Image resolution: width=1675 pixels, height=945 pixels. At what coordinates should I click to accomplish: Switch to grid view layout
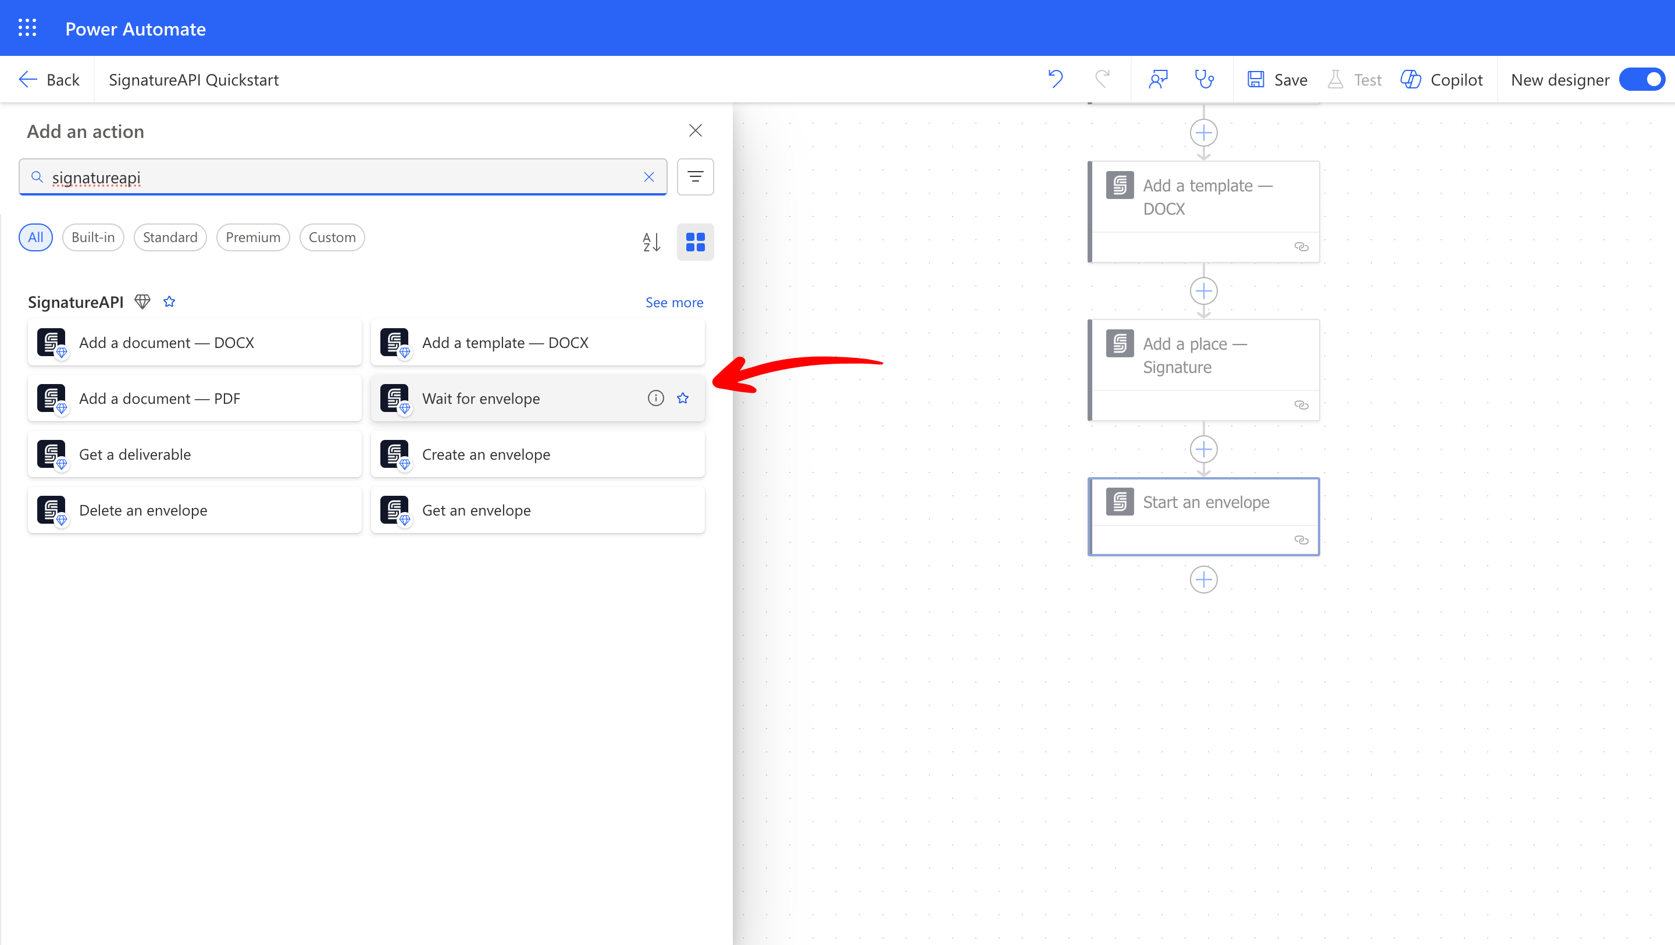pyautogui.click(x=695, y=242)
